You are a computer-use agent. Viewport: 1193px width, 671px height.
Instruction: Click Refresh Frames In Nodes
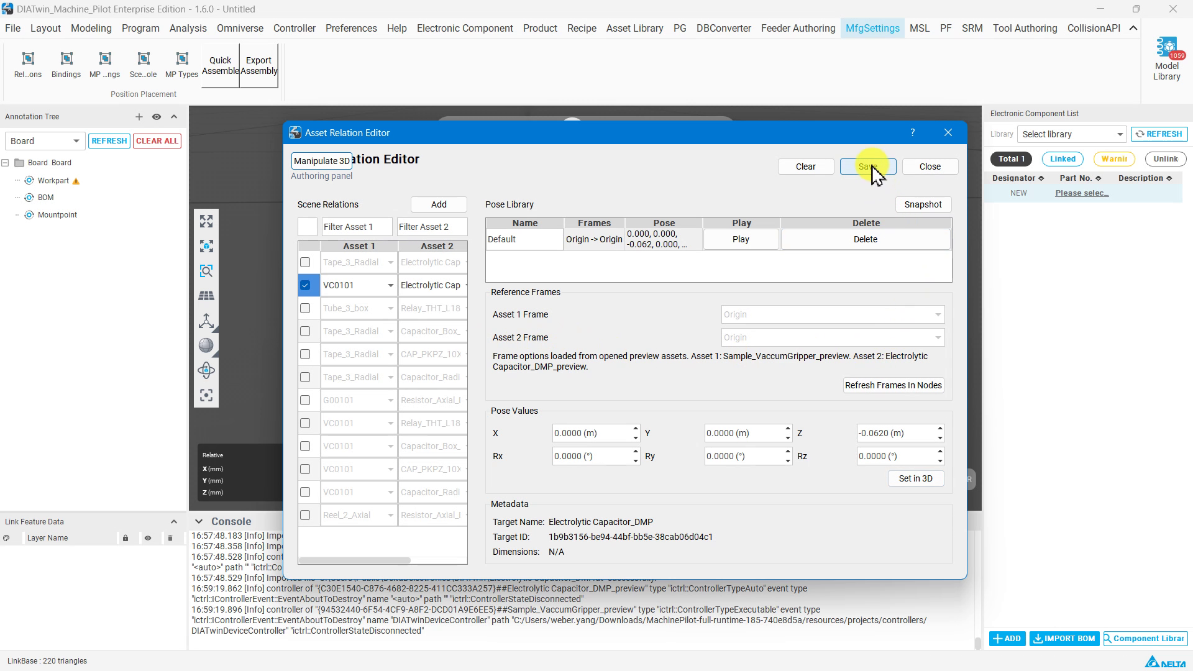click(894, 385)
